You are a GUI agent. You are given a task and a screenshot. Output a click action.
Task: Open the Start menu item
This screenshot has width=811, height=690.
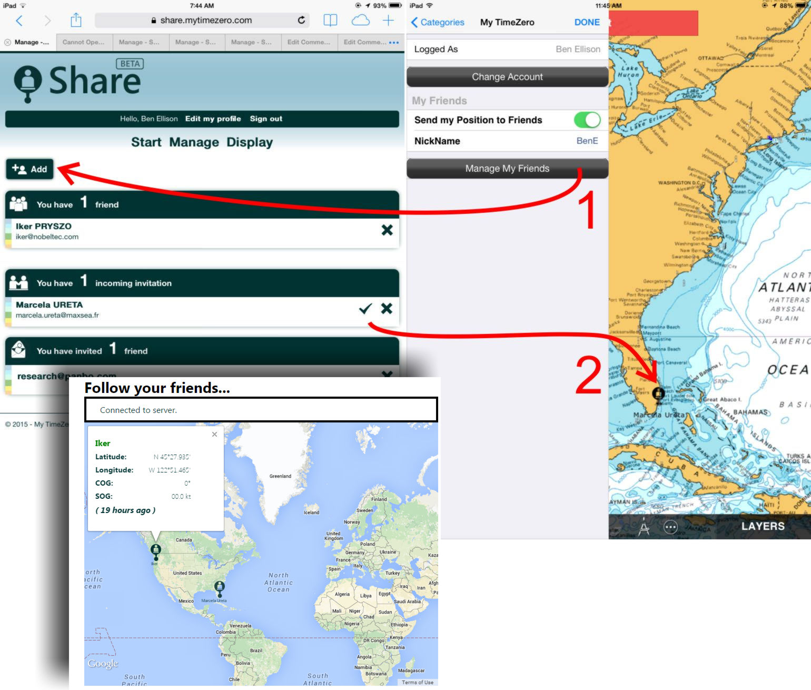[x=146, y=142]
